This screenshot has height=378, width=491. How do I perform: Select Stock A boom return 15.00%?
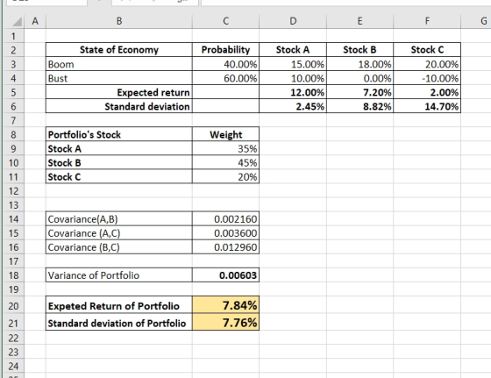point(293,64)
